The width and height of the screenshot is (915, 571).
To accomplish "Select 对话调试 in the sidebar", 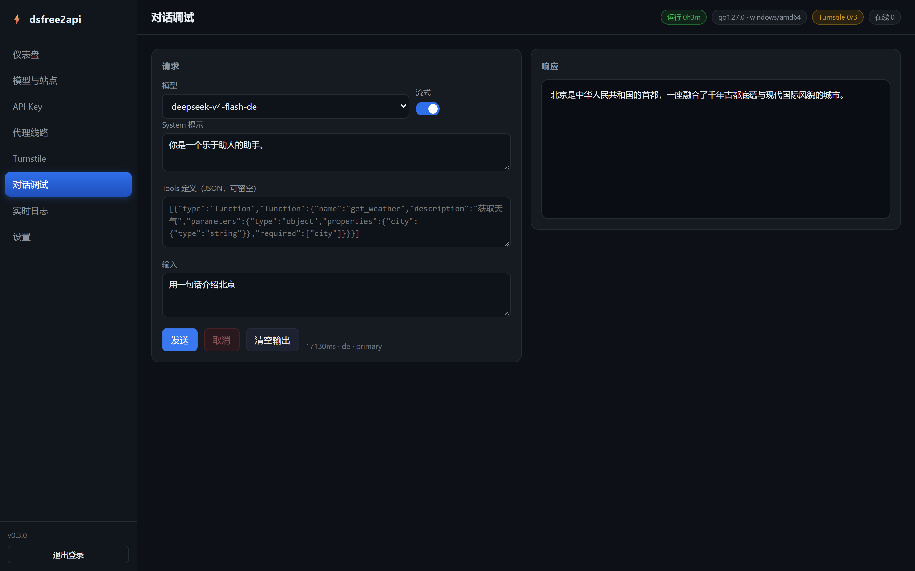I will tap(68, 184).
